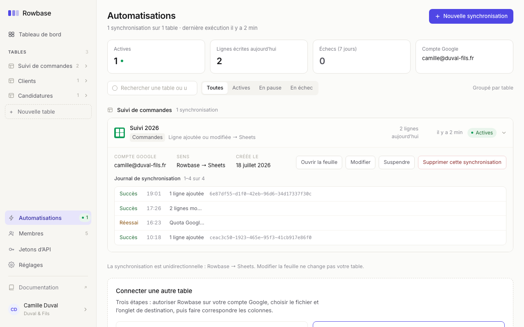Viewport: 524px width, 327px height.
Task: Click the Documentation external link arrow
Action: 86,287
